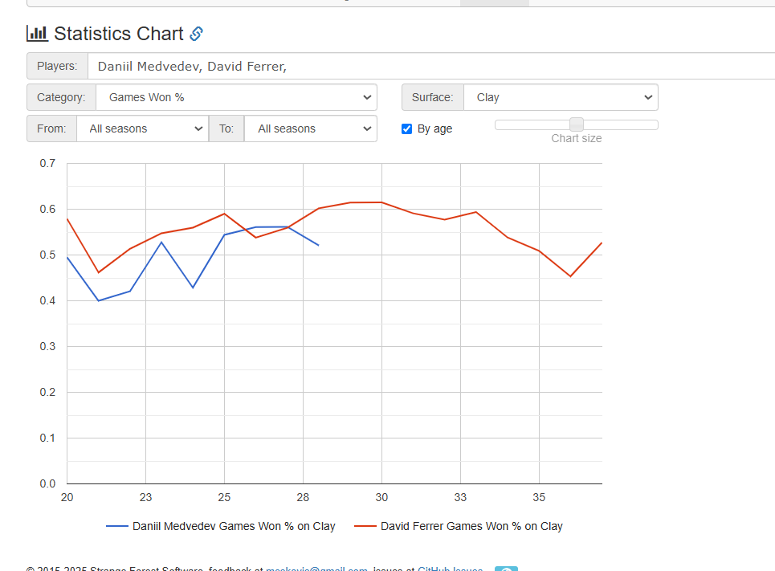Click the 0.4 y-axis label
This screenshot has height=571, width=775.
pos(47,300)
